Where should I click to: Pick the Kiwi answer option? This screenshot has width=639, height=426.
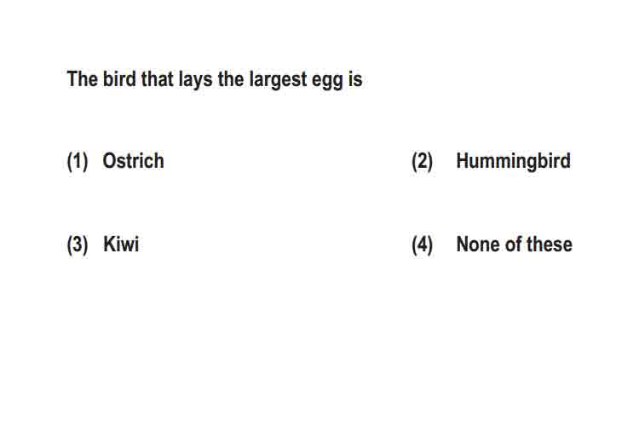point(121,245)
